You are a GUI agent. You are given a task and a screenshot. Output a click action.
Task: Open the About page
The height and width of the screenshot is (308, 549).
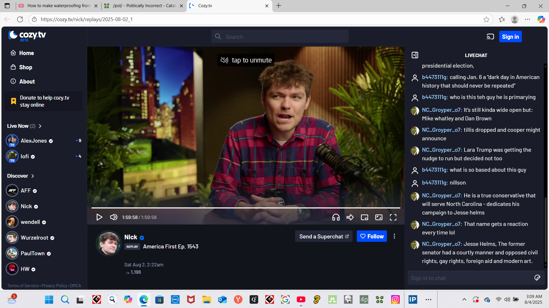point(23,82)
